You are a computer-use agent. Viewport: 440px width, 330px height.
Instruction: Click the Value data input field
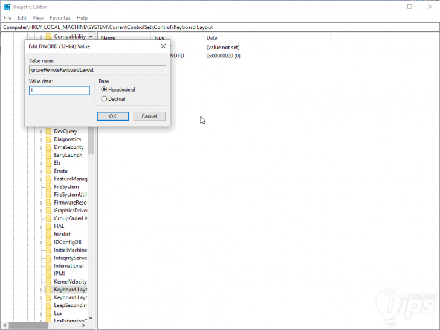pyautogui.click(x=59, y=90)
